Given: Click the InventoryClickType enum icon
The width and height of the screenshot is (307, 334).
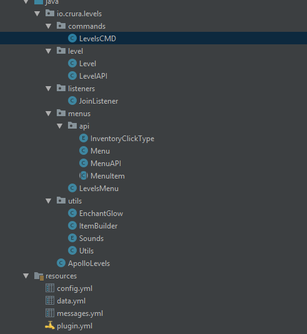Looking at the screenshot, I should pyautogui.click(x=84, y=138).
